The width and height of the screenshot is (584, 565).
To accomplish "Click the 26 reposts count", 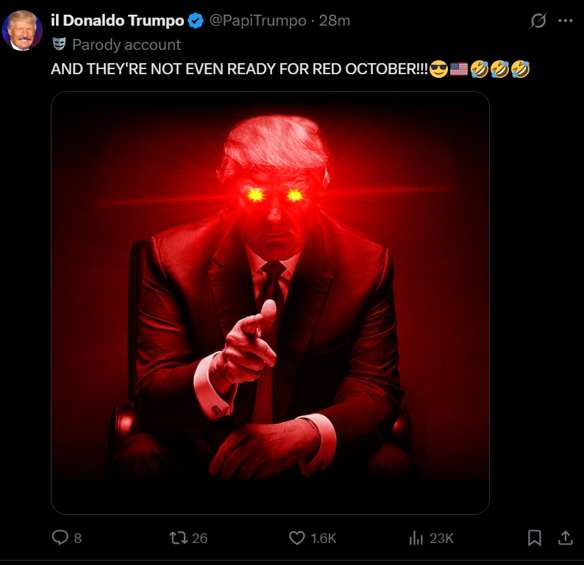I will click(199, 539).
